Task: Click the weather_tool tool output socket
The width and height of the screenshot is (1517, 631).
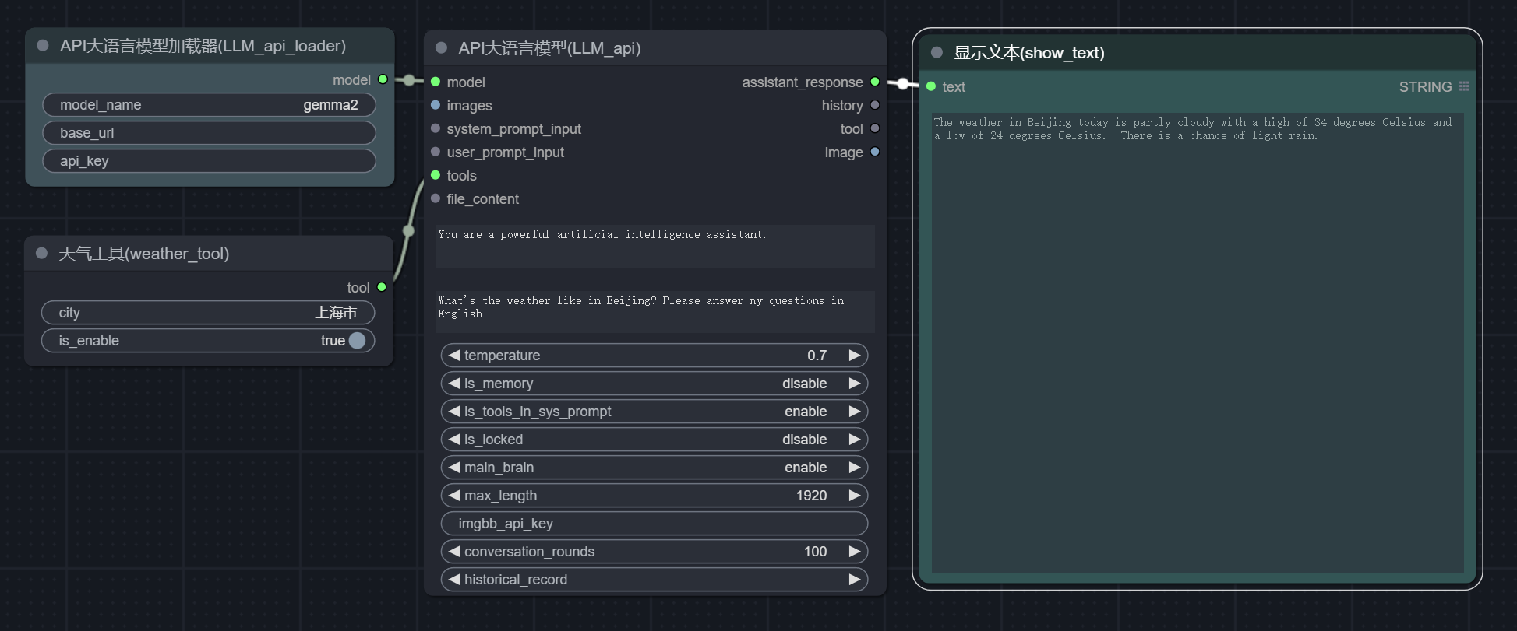Action: pos(382,287)
